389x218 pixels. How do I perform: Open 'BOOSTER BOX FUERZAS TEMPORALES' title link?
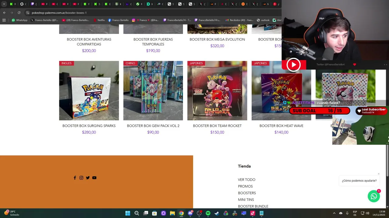pyautogui.click(x=153, y=42)
